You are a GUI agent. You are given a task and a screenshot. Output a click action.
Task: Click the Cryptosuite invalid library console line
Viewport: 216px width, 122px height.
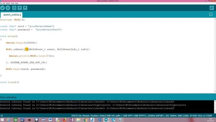pos(93,105)
